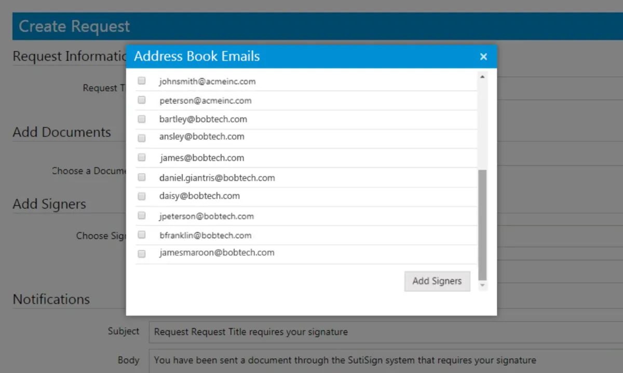This screenshot has width=623, height=373.
Task: Click the bfranklin@bobtech.com email text
Action: (205, 235)
